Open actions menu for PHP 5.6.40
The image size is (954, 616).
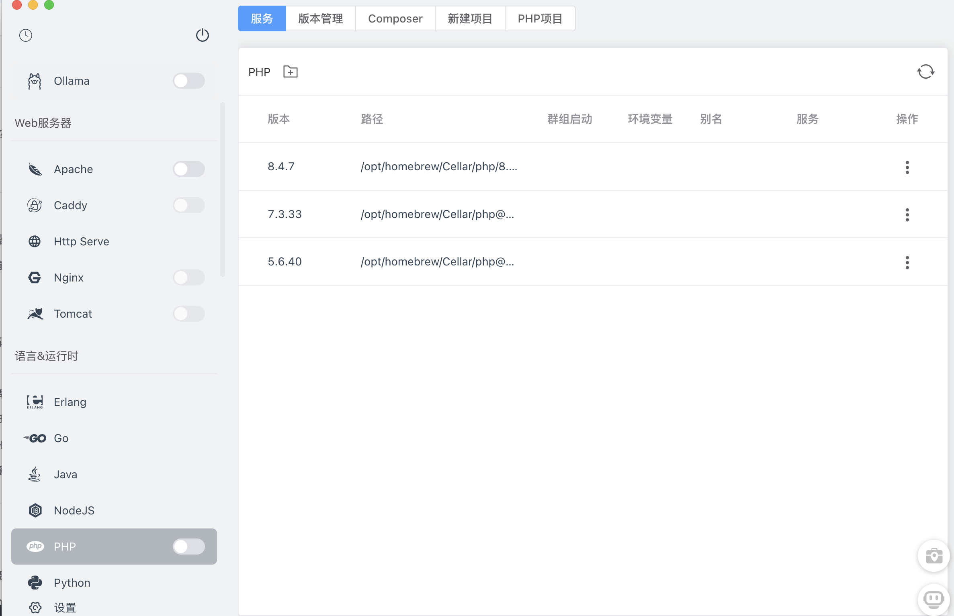(907, 263)
